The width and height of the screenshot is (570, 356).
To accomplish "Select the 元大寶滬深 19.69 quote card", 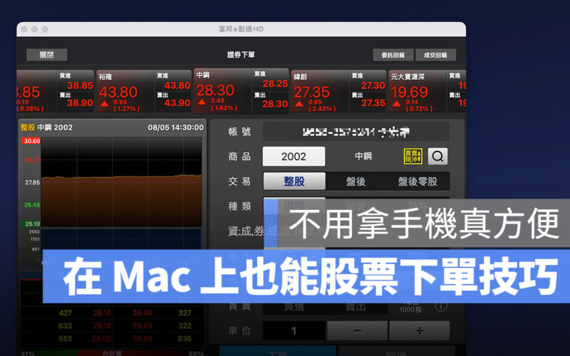I will click(x=427, y=91).
